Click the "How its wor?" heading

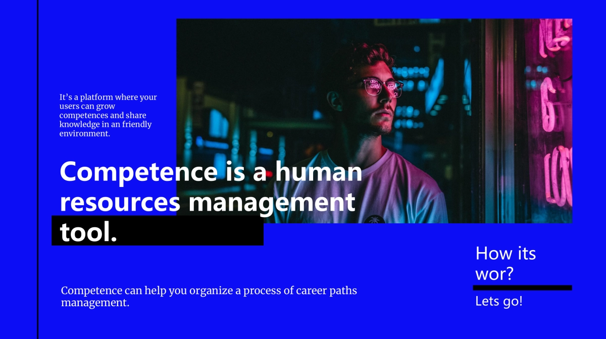tap(506, 263)
